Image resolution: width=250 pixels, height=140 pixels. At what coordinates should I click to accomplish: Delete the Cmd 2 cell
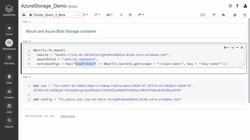(242, 47)
